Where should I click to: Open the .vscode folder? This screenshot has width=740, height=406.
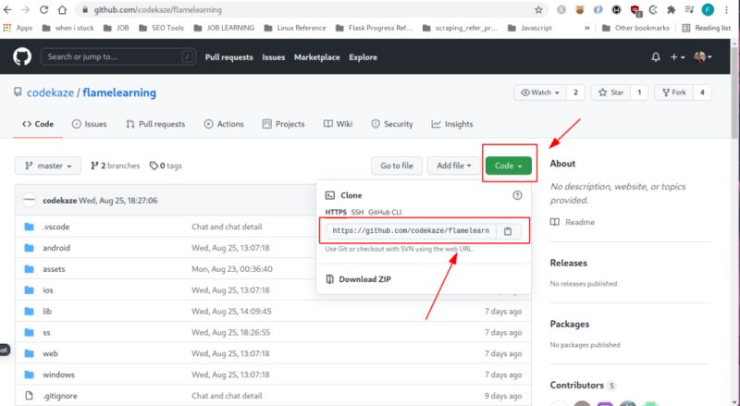[56, 227]
